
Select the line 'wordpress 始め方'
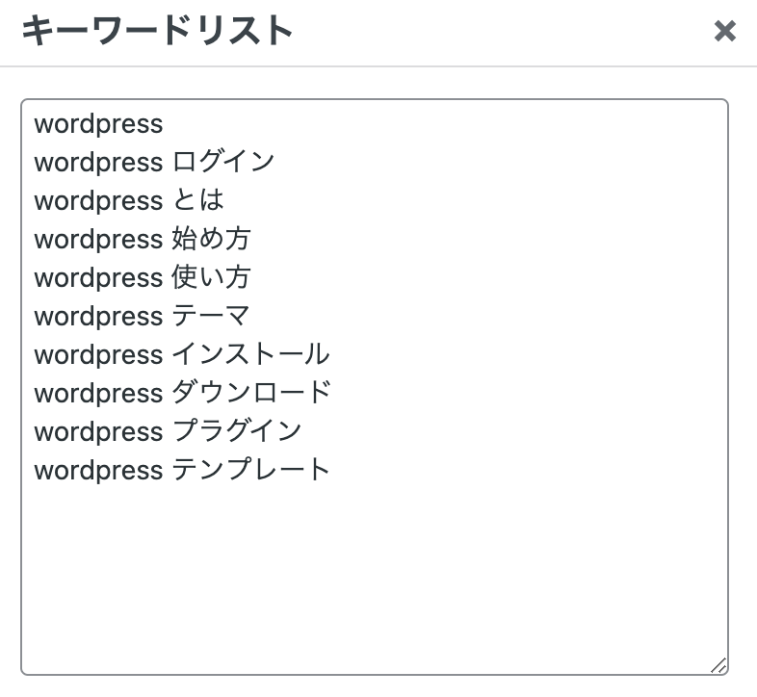pyautogui.click(x=143, y=239)
